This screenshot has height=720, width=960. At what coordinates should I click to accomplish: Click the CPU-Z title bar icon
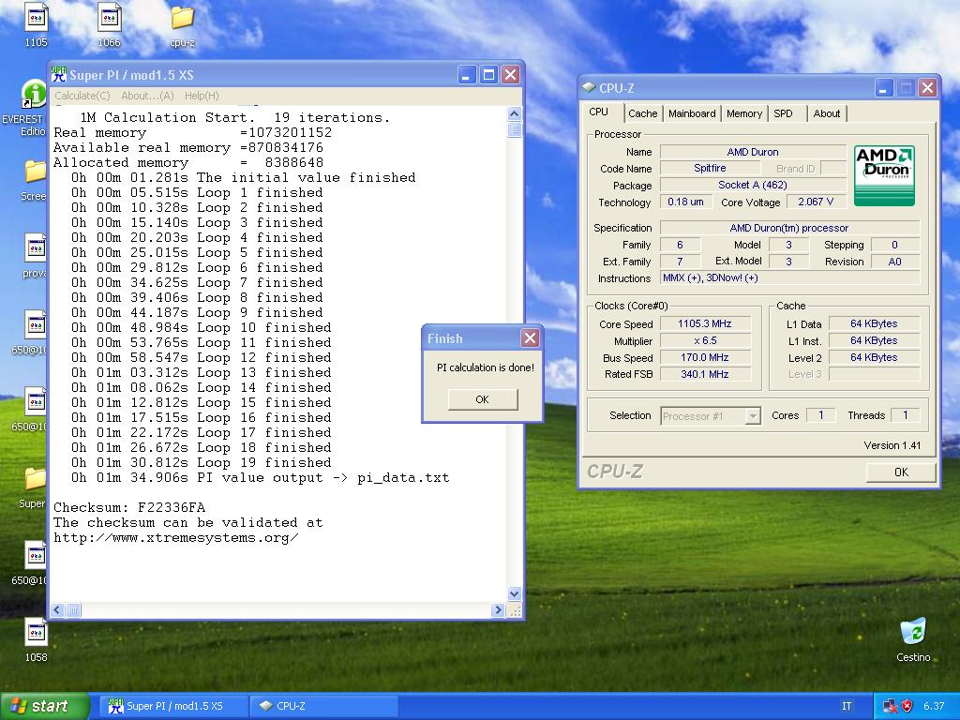(589, 87)
